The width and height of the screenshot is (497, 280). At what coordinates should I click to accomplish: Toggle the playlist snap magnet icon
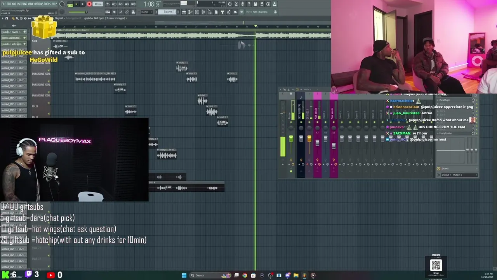(x=7, y=18)
